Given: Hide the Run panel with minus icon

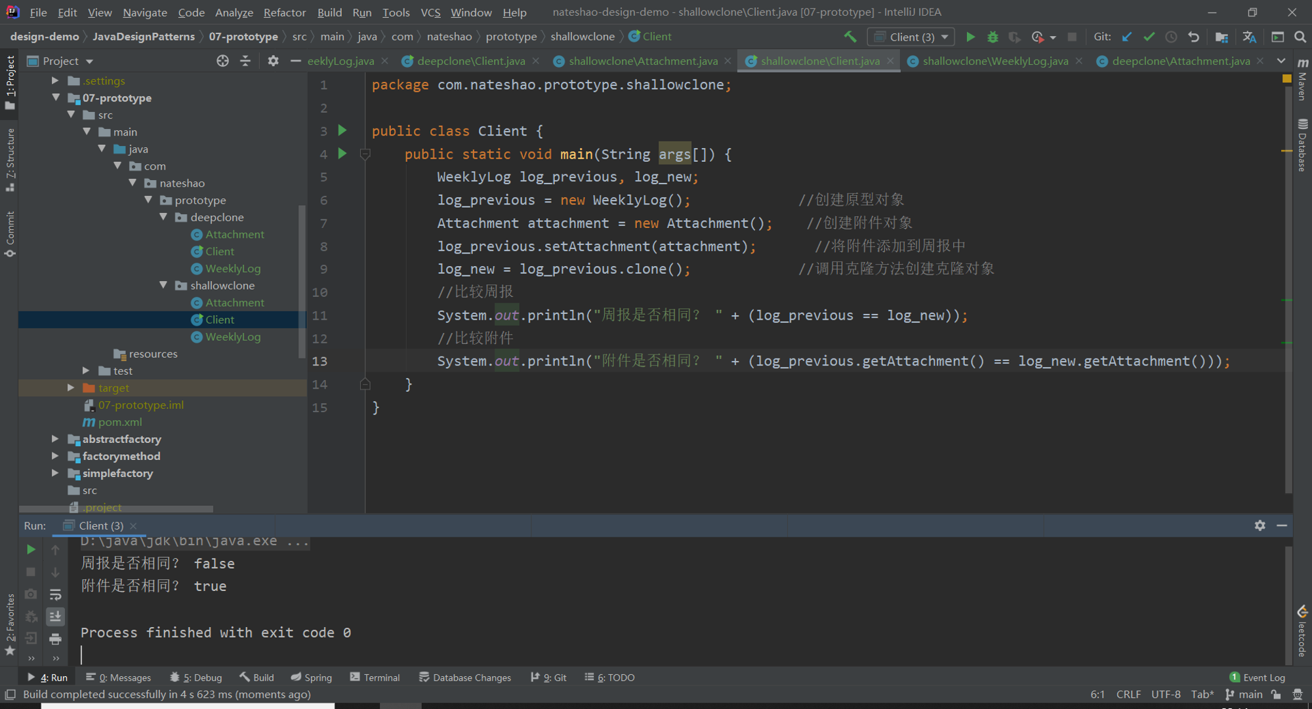Looking at the screenshot, I should tap(1282, 526).
